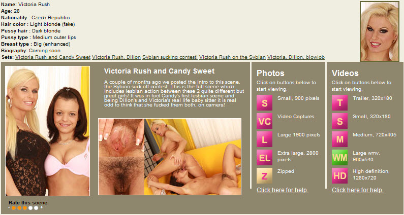Click the Photos 'Click here for help' link
Image resolution: width=404 pixels, height=215 pixels.
[283, 190]
